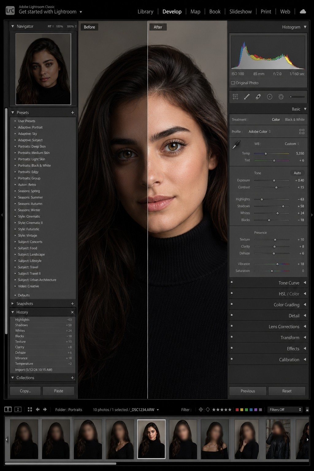Open the Grid view icon in filmstrip bar
The width and height of the screenshot is (314, 471).
pyautogui.click(x=30, y=409)
